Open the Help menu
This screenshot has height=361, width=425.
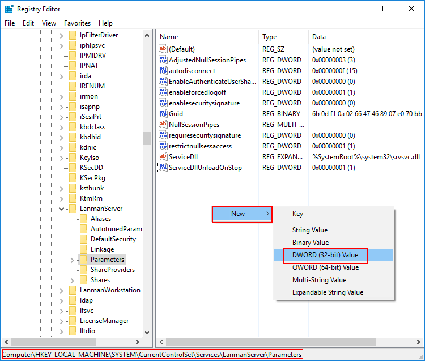pos(105,23)
